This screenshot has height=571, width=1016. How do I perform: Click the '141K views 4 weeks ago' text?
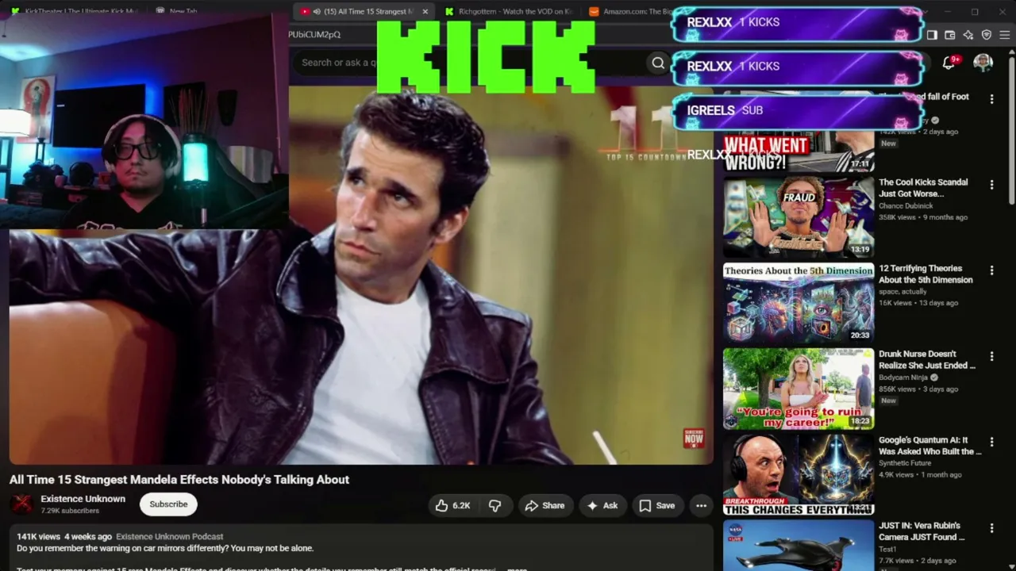click(64, 537)
